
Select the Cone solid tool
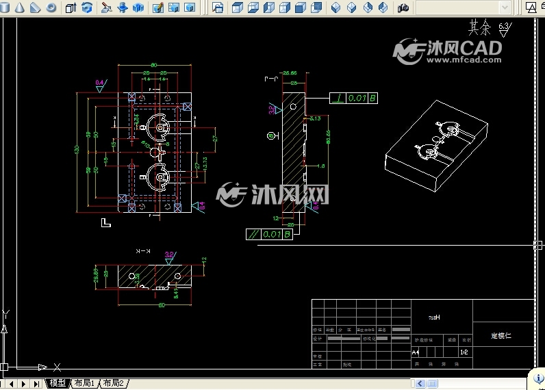click(x=19, y=8)
